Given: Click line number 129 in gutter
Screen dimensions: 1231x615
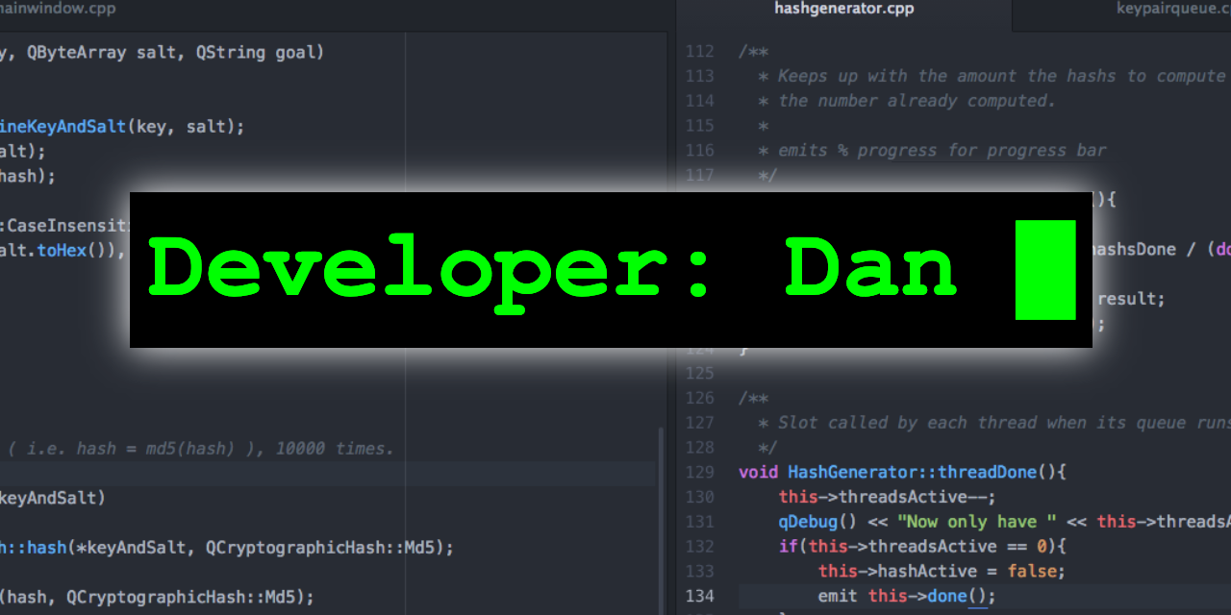Looking at the screenshot, I should point(699,472).
